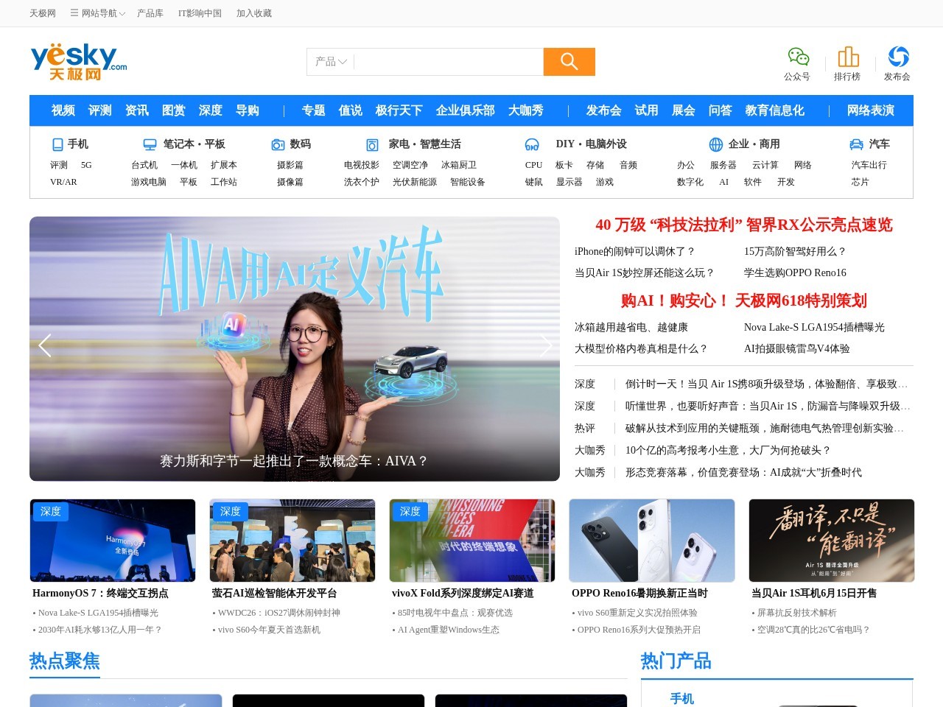Click into the search text field
Screen dimensions: 943x707
click(x=449, y=62)
